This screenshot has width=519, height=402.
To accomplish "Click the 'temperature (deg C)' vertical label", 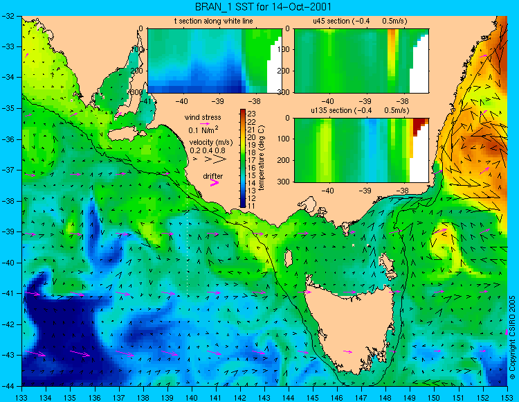I will click(x=262, y=158).
